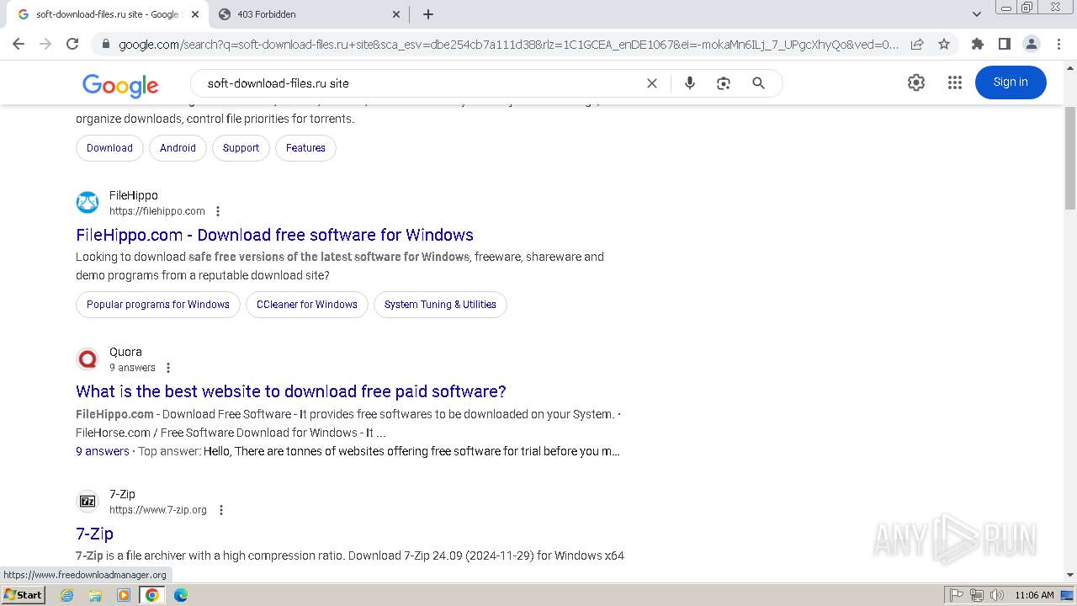The height and width of the screenshot is (606, 1077).
Task: Open the Windows Start menu
Action: coord(23,595)
